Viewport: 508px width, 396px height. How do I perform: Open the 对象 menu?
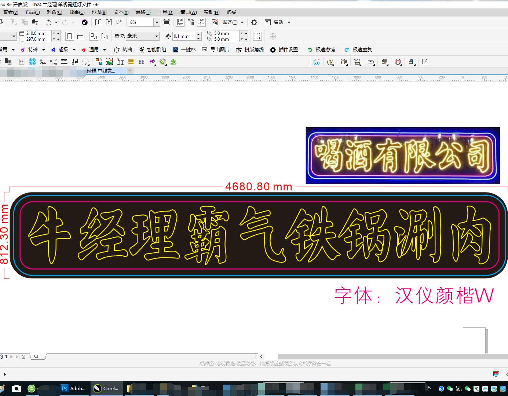pyautogui.click(x=54, y=12)
